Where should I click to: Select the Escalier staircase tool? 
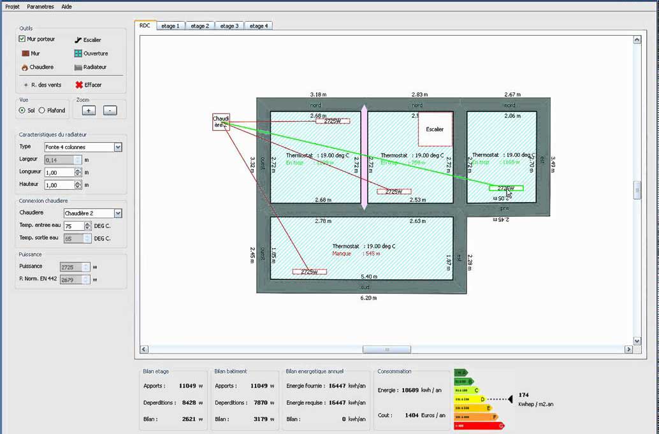(x=91, y=40)
